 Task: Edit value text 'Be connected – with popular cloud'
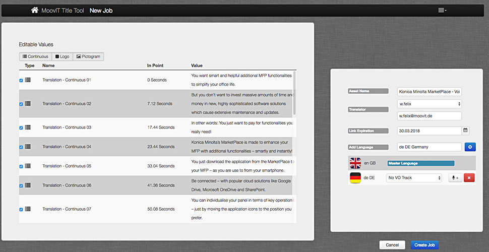point(241,185)
